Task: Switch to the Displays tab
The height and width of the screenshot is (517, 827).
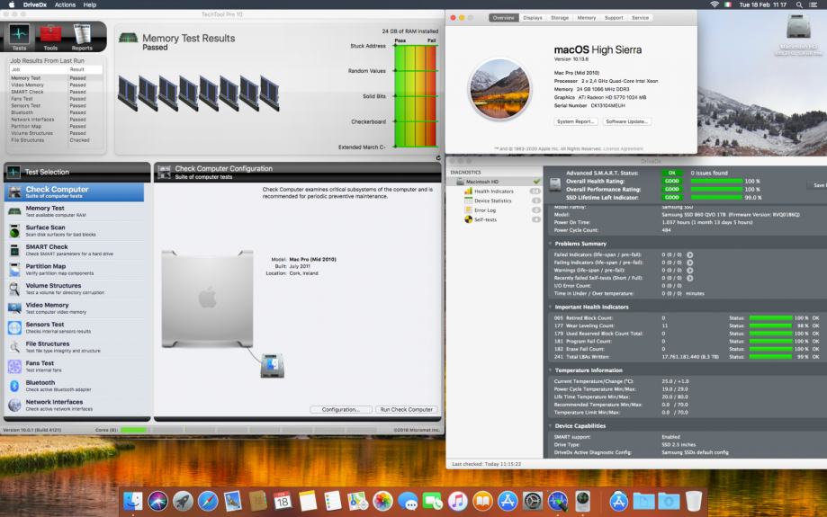Action: [533, 17]
